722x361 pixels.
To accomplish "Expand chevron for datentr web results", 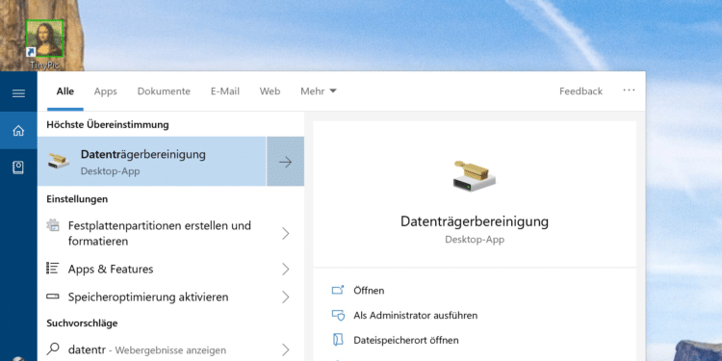I will click(286, 349).
